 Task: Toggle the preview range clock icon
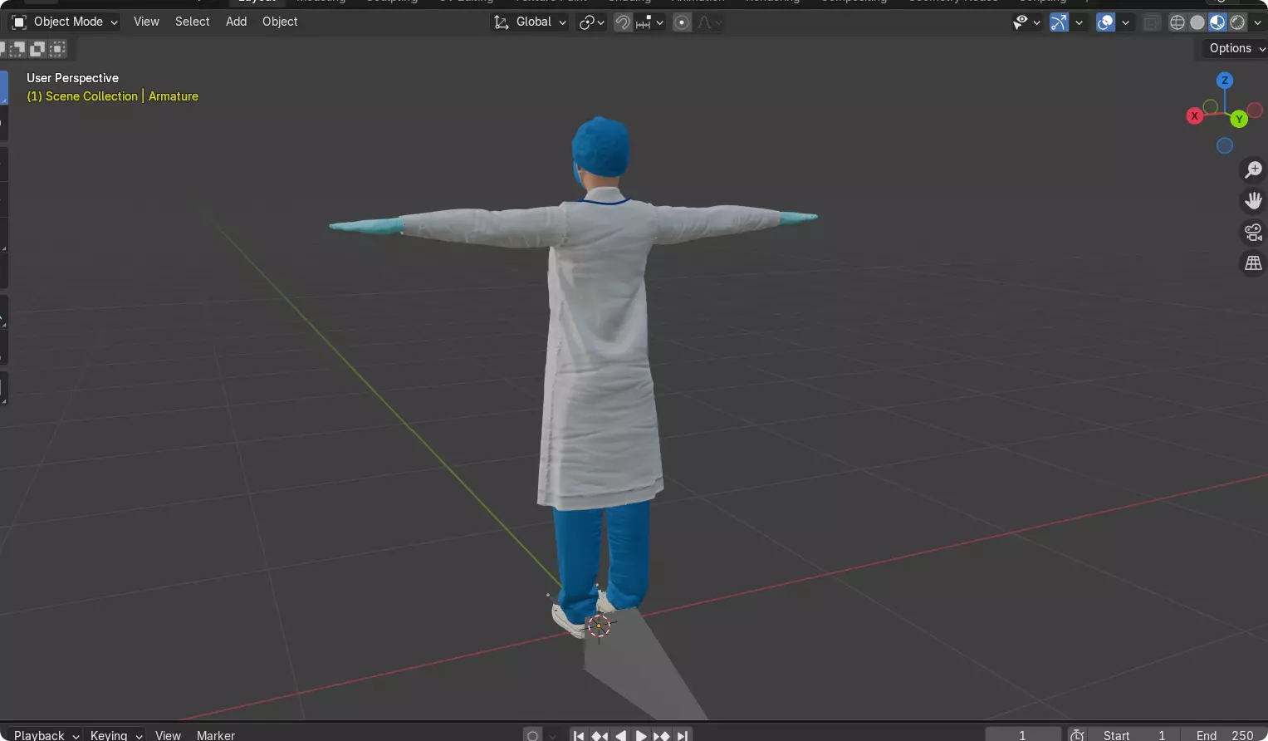[1077, 735]
